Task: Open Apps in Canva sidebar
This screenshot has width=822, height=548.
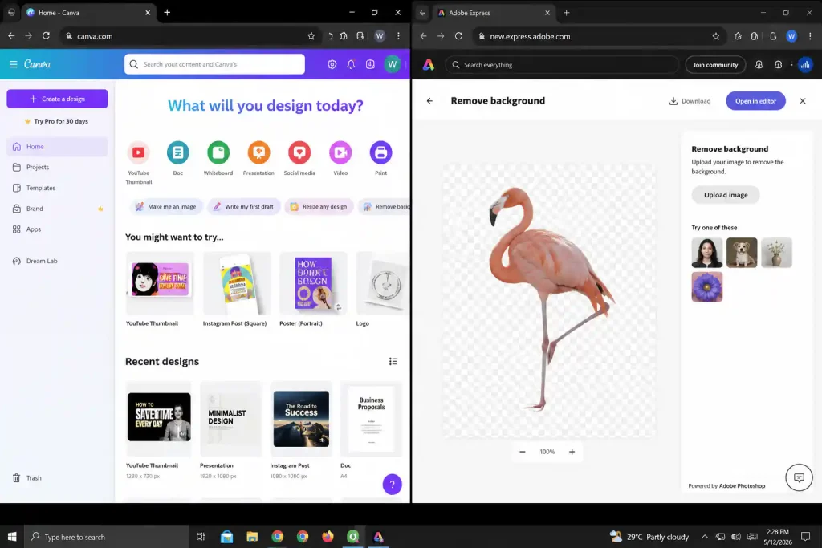Action: (57, 229)
